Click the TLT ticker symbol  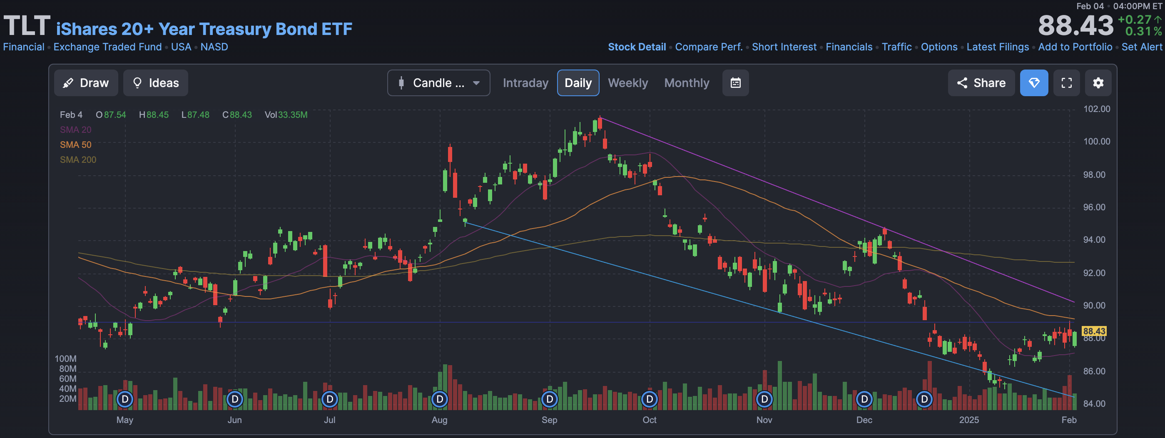pos(27,26)
